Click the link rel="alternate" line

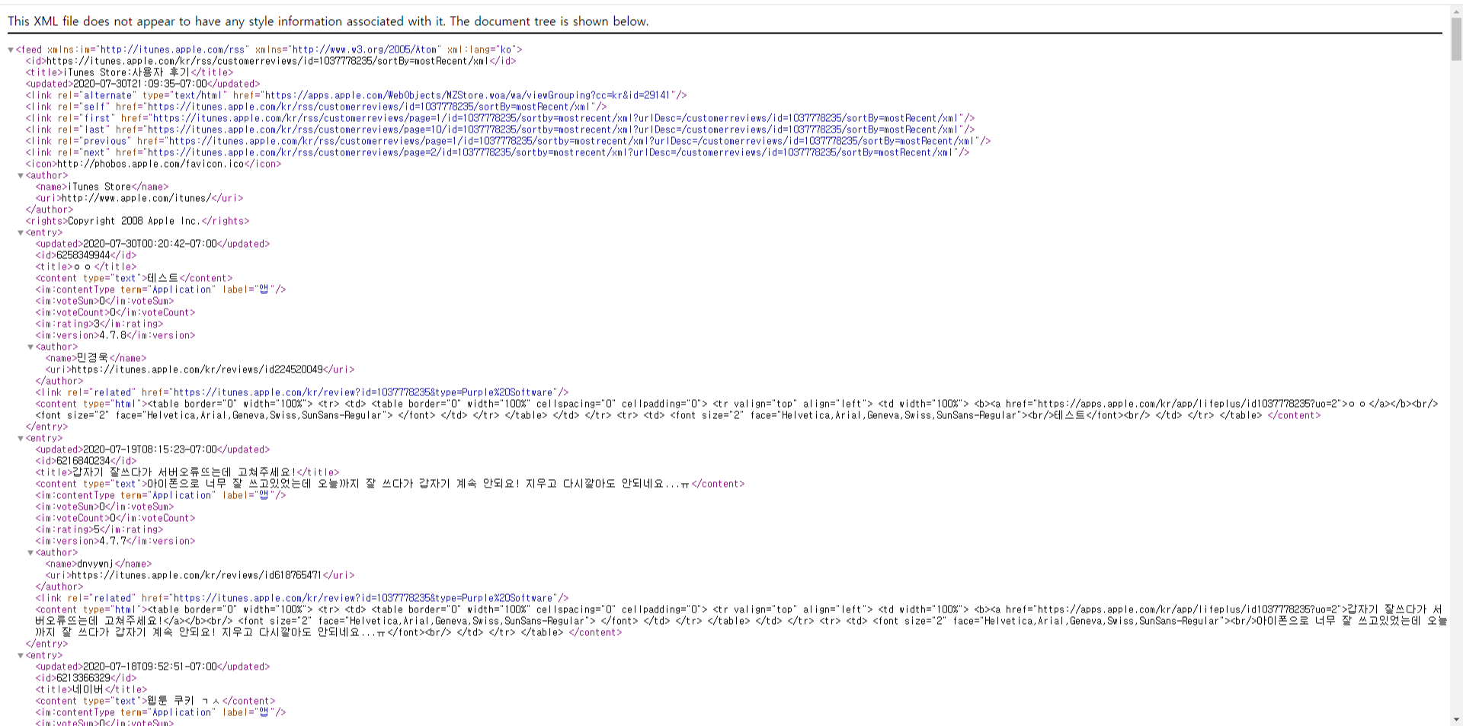pos(356,95)
